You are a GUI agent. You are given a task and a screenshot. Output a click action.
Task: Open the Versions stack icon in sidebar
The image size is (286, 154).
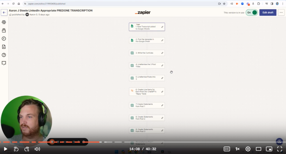coord(4,30)
